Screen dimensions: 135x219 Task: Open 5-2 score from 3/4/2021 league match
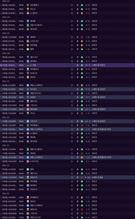[88, 169]
